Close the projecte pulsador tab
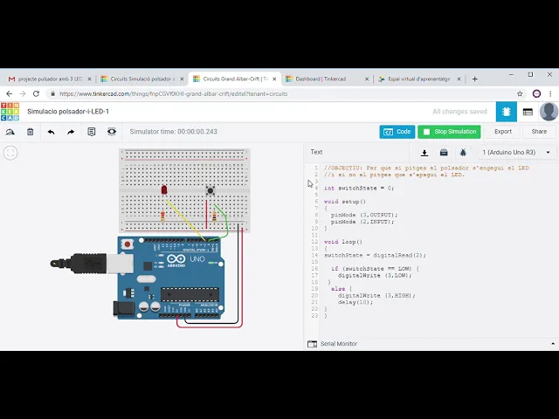Viewport: 559px width, 419px height. tap(89, 79)
